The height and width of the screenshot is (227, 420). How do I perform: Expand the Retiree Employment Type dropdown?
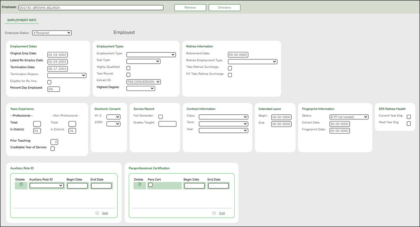253,62
